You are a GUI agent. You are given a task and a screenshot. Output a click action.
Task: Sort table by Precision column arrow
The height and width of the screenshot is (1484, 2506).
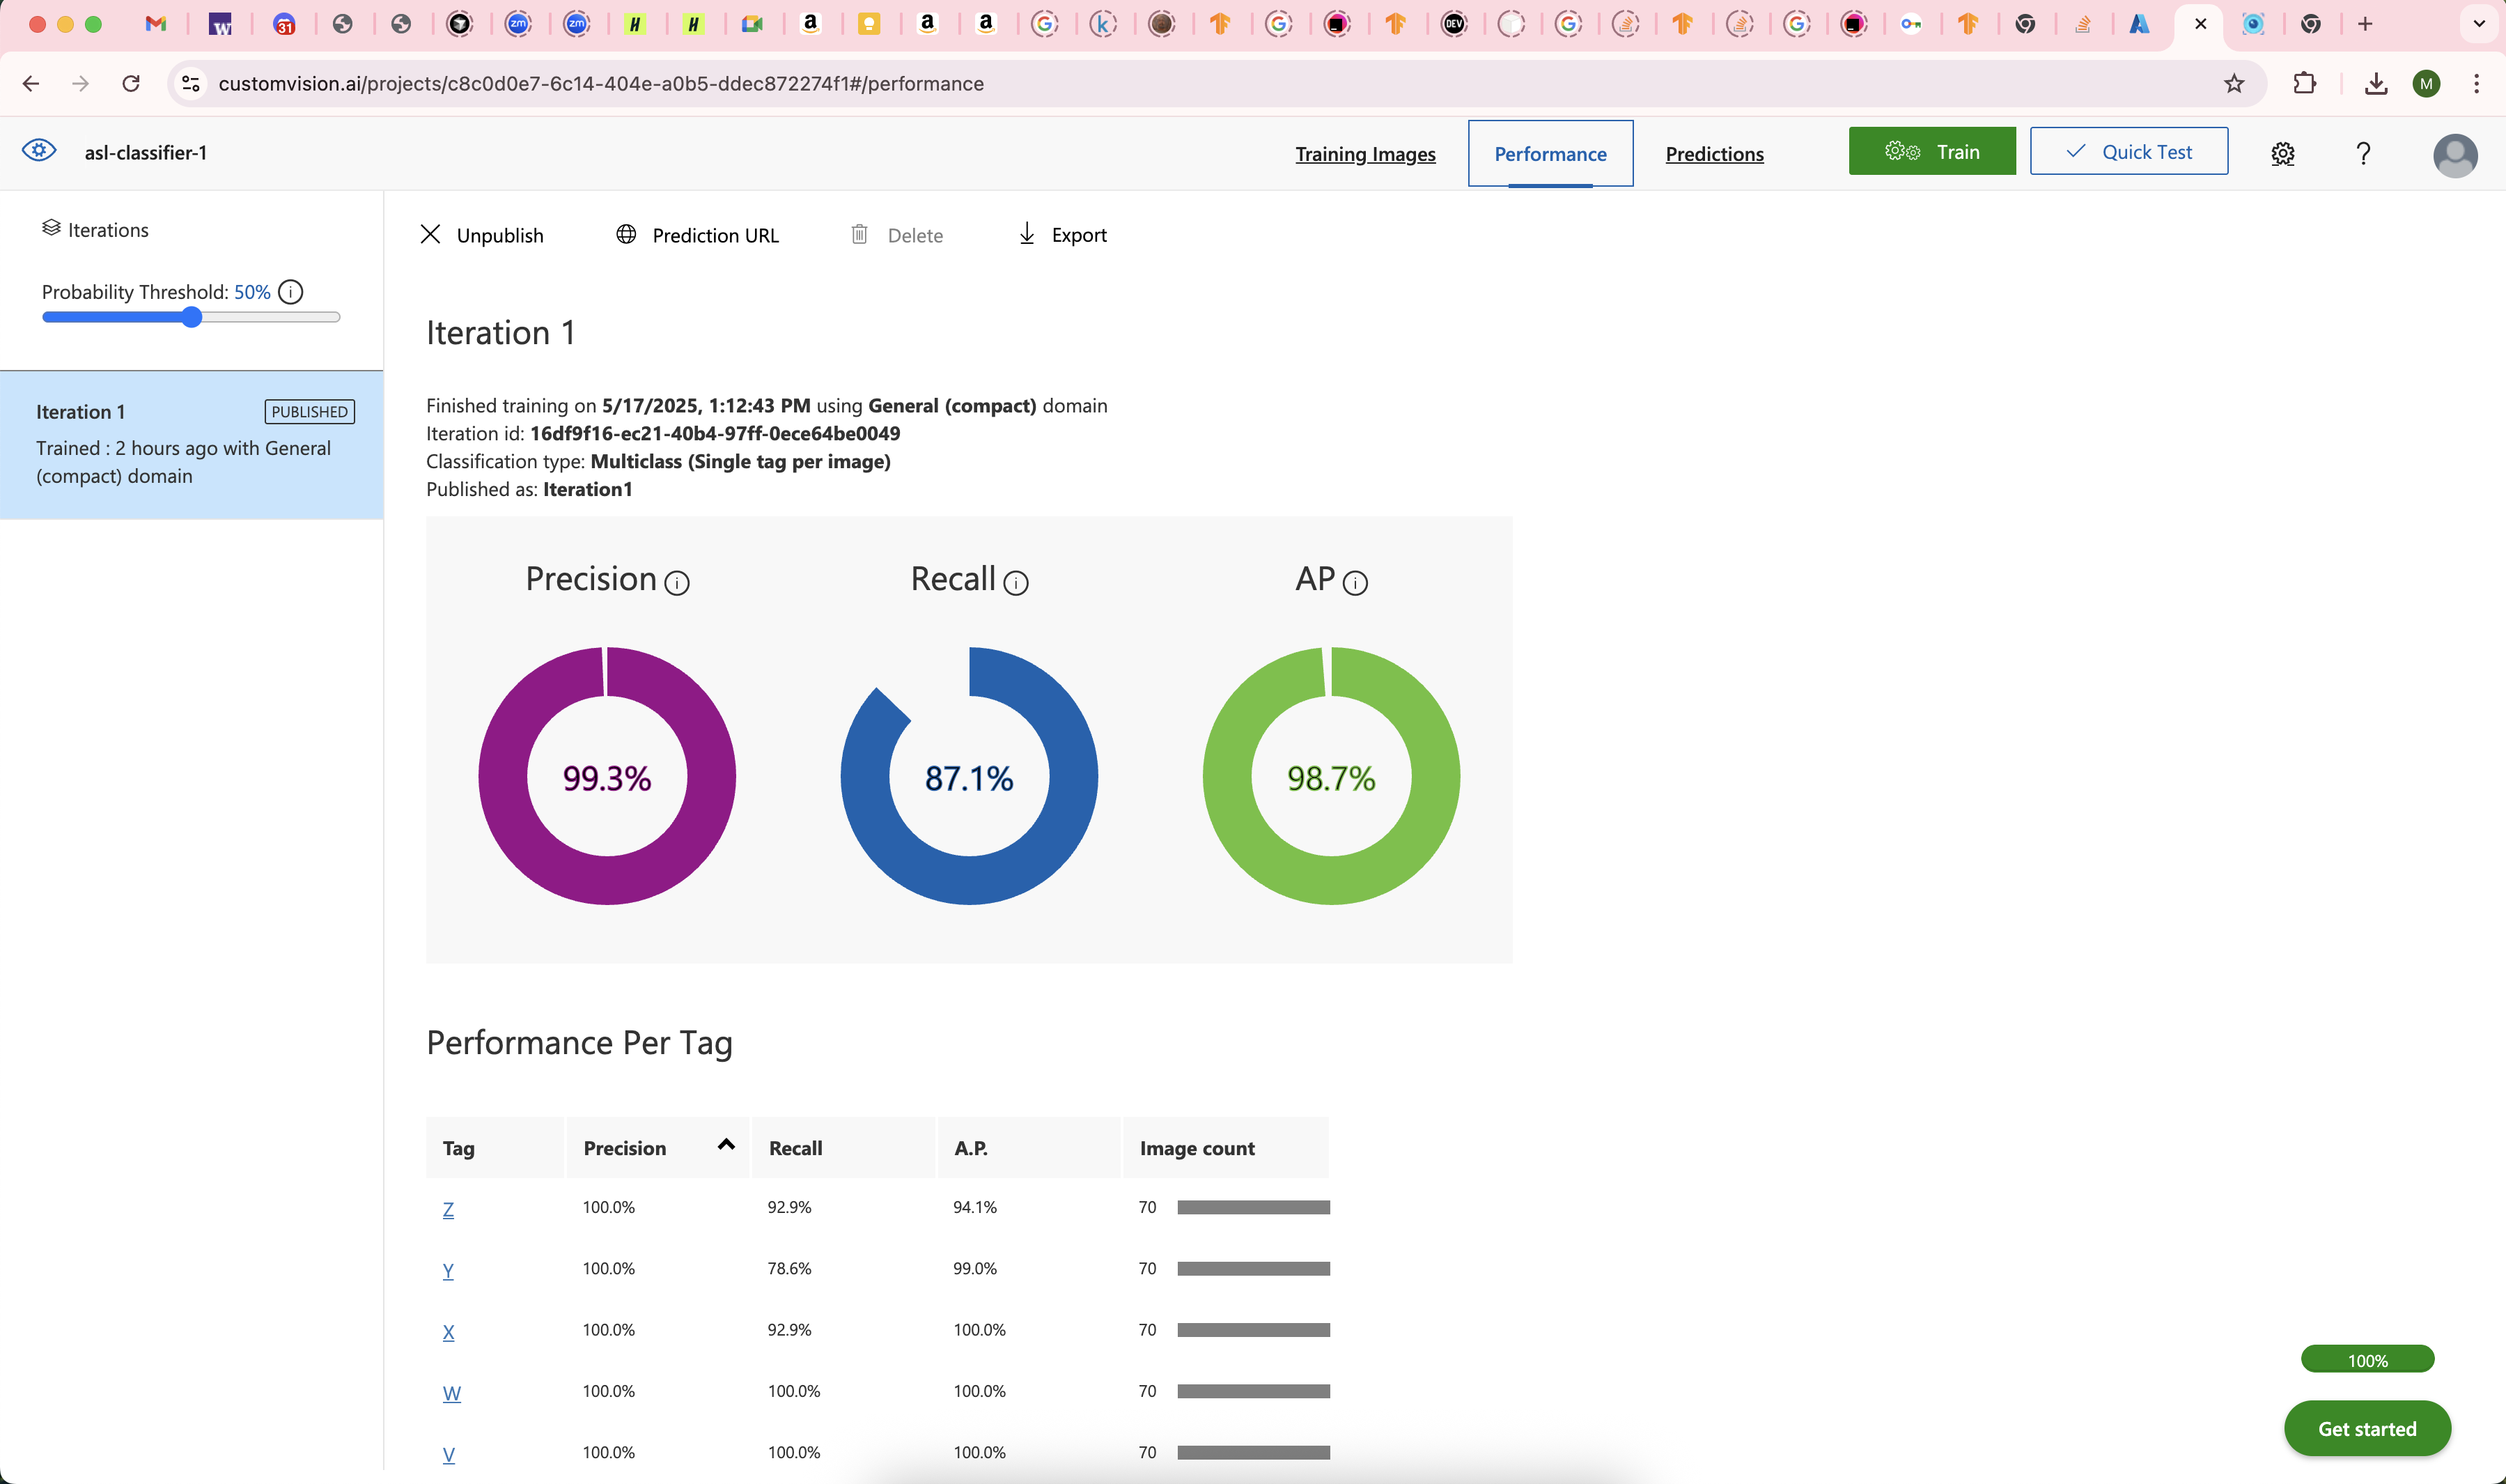pyautogui.click(x=726, y=1145)
